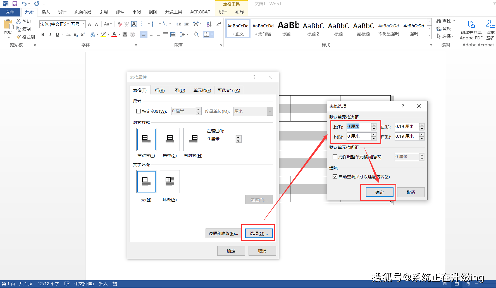496x288 pixels.
Task: Apply subscript formatting
Action: click(76, 35)
